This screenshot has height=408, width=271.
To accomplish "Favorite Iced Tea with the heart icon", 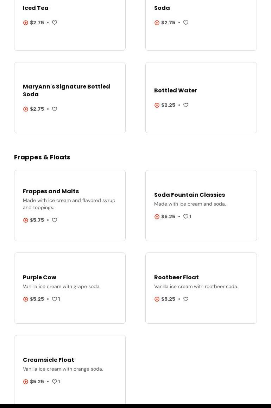I will 55,23.
